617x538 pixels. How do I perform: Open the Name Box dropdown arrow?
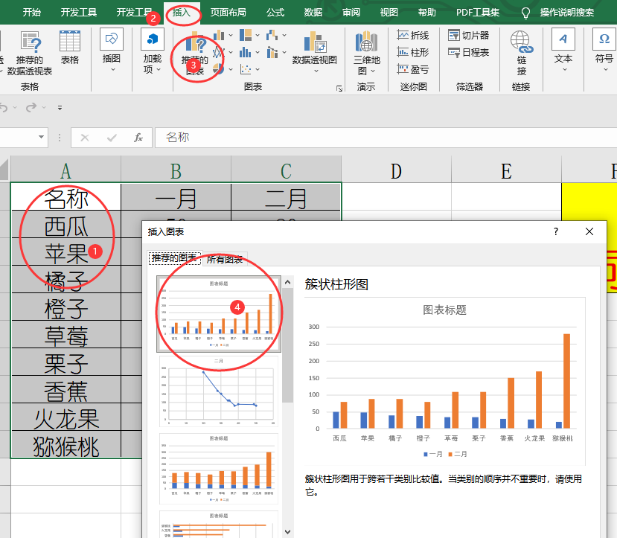coord(41,137)
